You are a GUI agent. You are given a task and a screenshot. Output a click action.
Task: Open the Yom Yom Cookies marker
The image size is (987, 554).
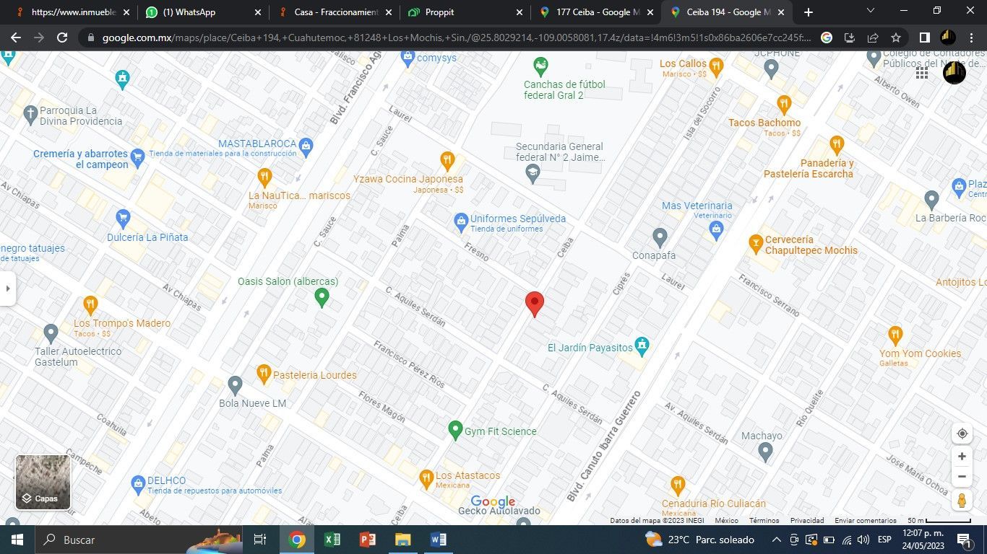coord(895,335)
